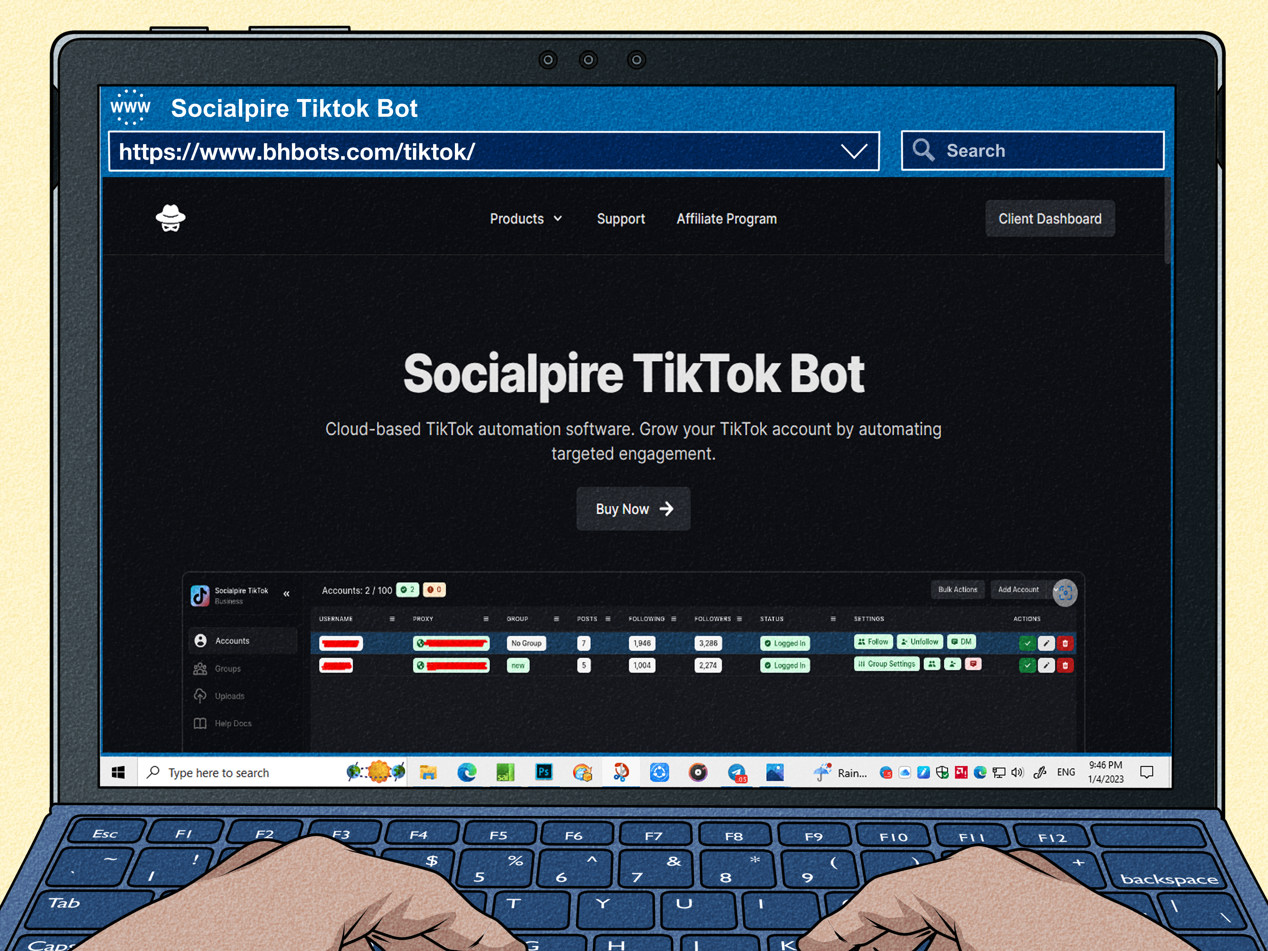
Task: Open the Support page
Action: point(621,219)
